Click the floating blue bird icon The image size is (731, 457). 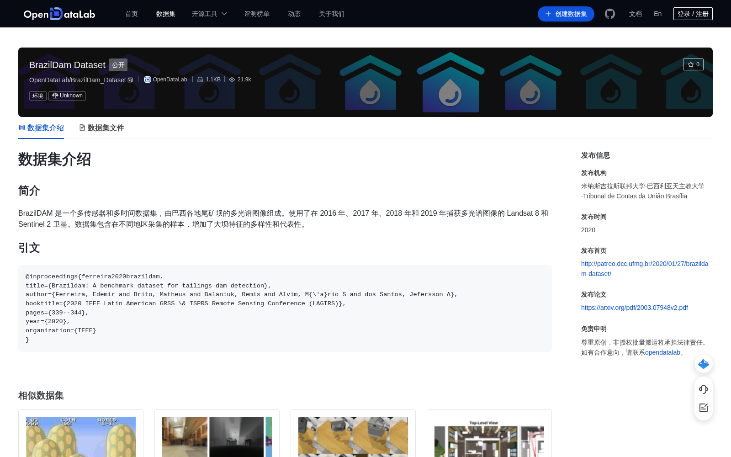point(704,364)
